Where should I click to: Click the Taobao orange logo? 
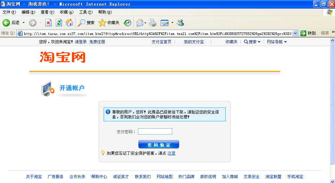pyautogui.click(x=62, y=57)
